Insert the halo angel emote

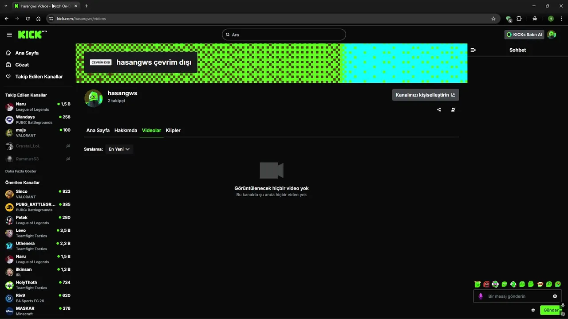[477, 284]
